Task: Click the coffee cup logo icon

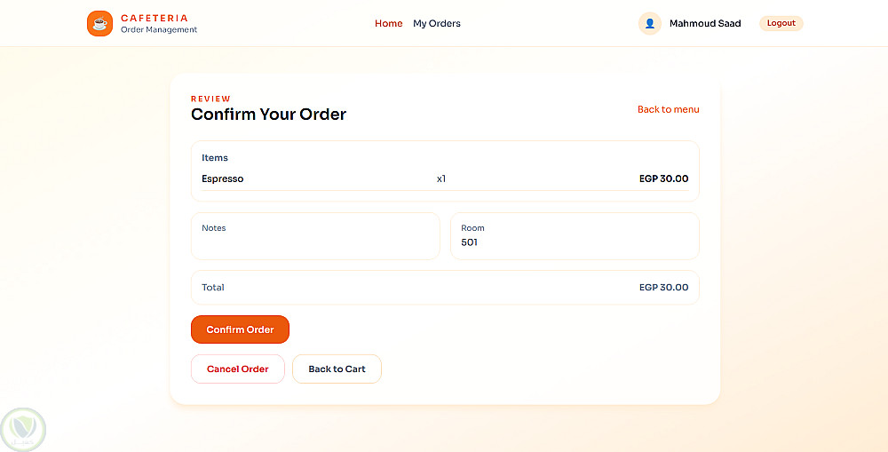Action: coord(99,23)
